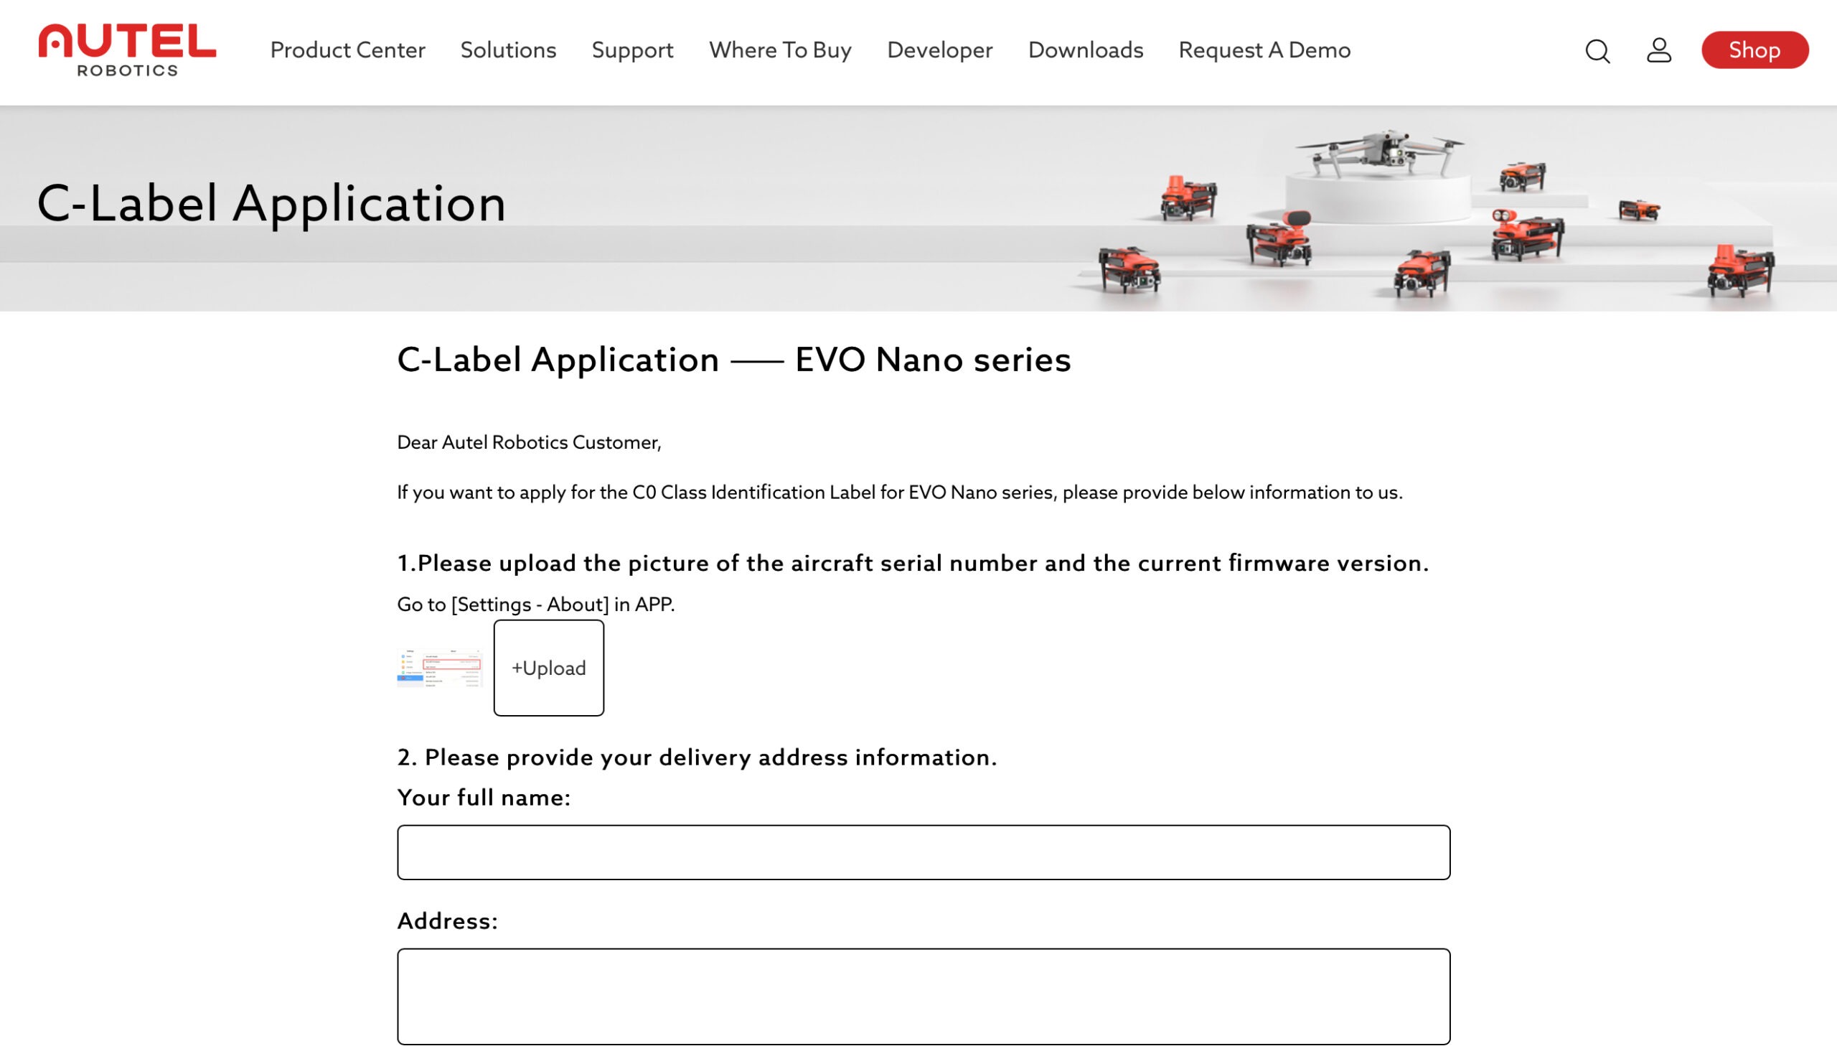Focus the Your full name field
Viewport: 1837px width, 1064px height.
923,851
